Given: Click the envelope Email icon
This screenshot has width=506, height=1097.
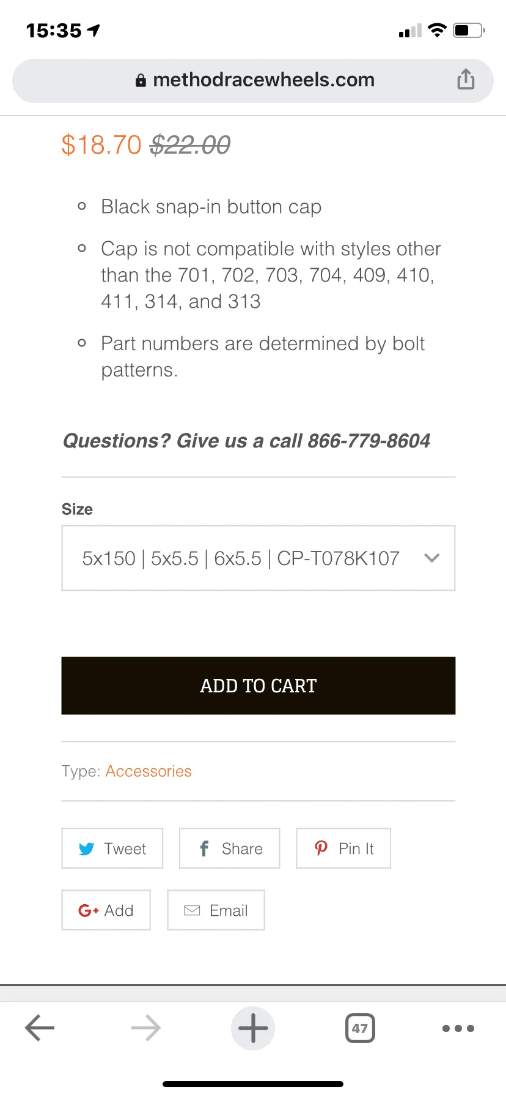Looking at the screenshot, I should (x=192, y=911).
